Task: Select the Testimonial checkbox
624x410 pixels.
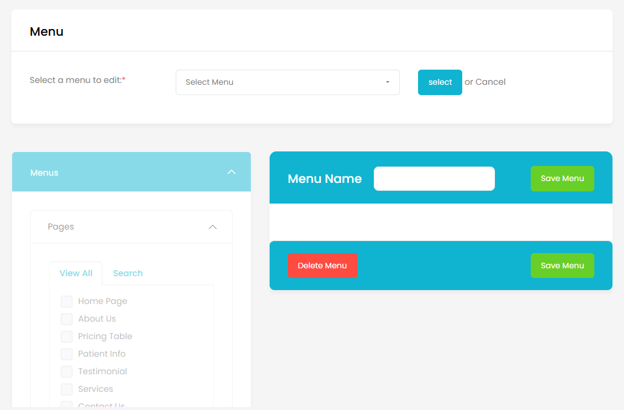Action: pyautogui.click(x=67, y=372)
